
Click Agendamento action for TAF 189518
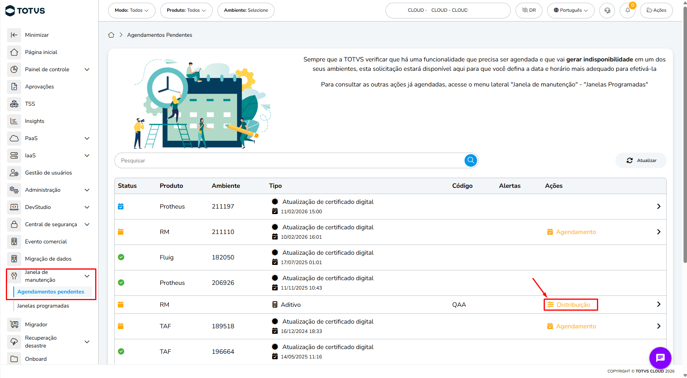coord(571,326)
